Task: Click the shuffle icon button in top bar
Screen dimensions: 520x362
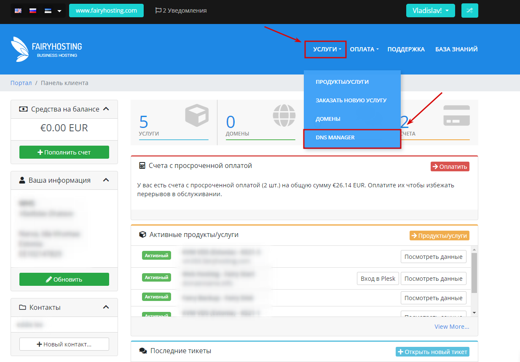Action: [469, 11]
